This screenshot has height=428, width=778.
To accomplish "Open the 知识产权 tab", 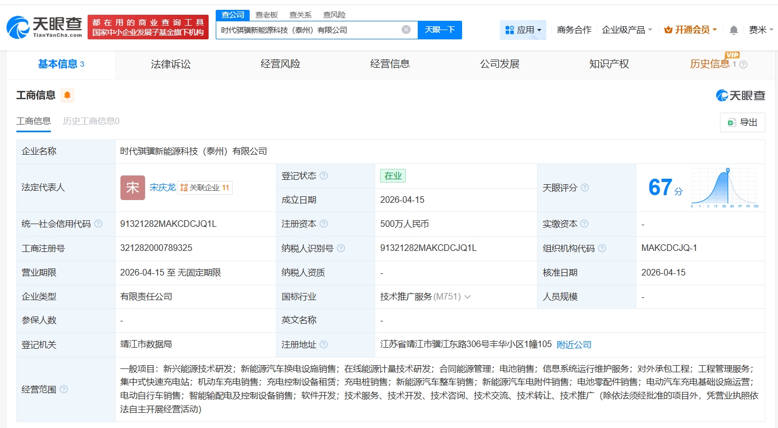I will point(609,65).
